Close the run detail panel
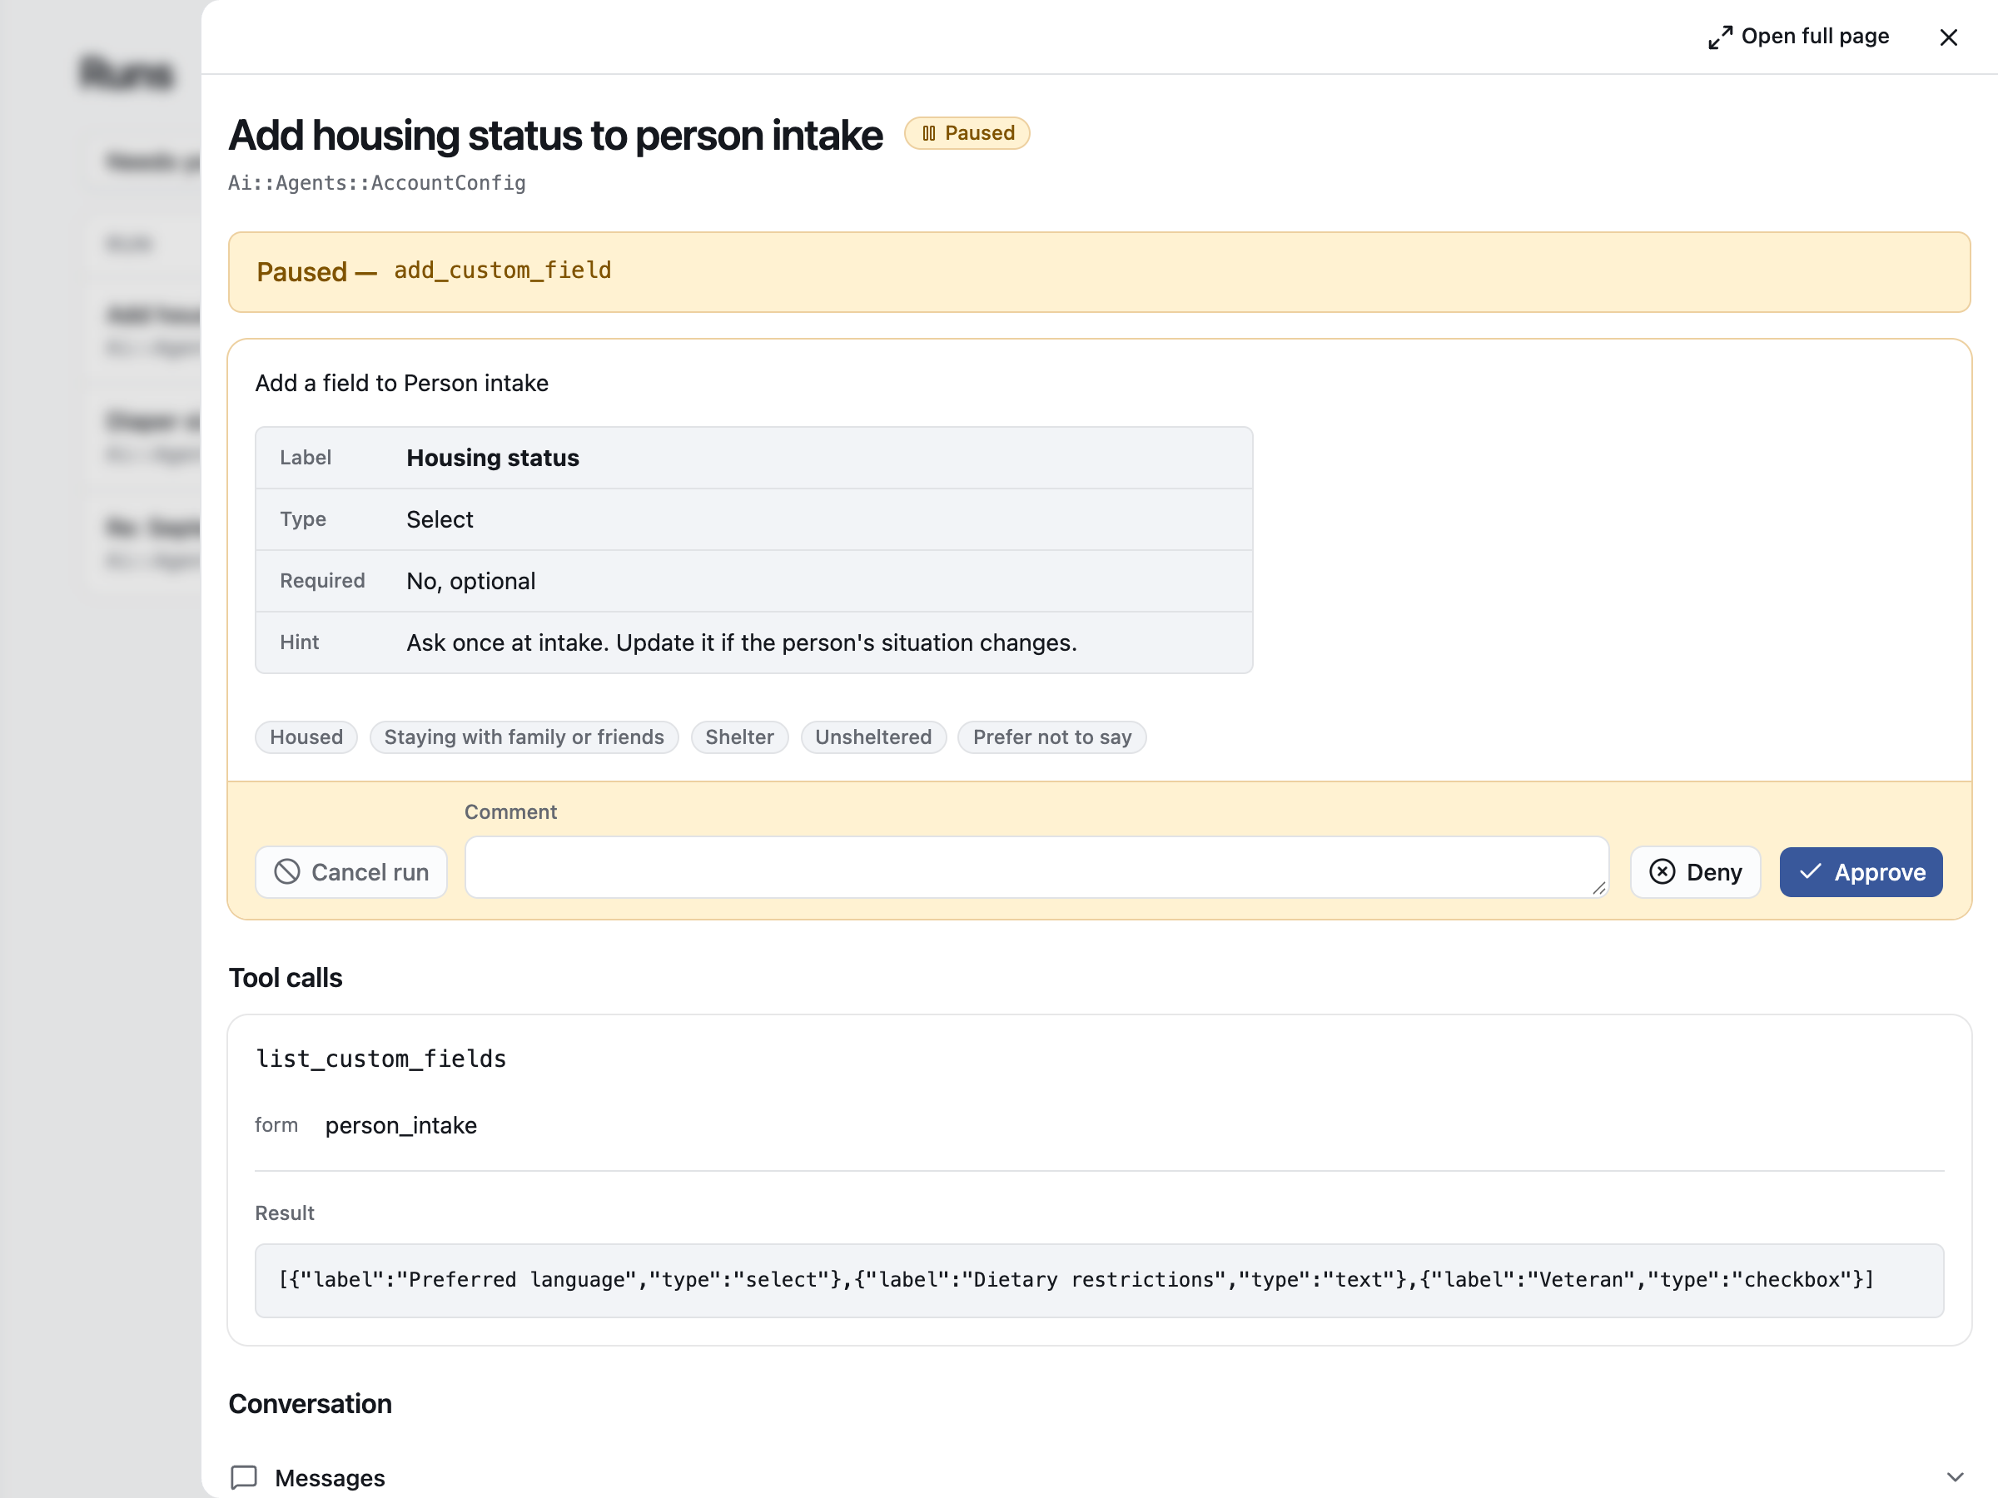The image size is (1998, 1498). 1948,37
